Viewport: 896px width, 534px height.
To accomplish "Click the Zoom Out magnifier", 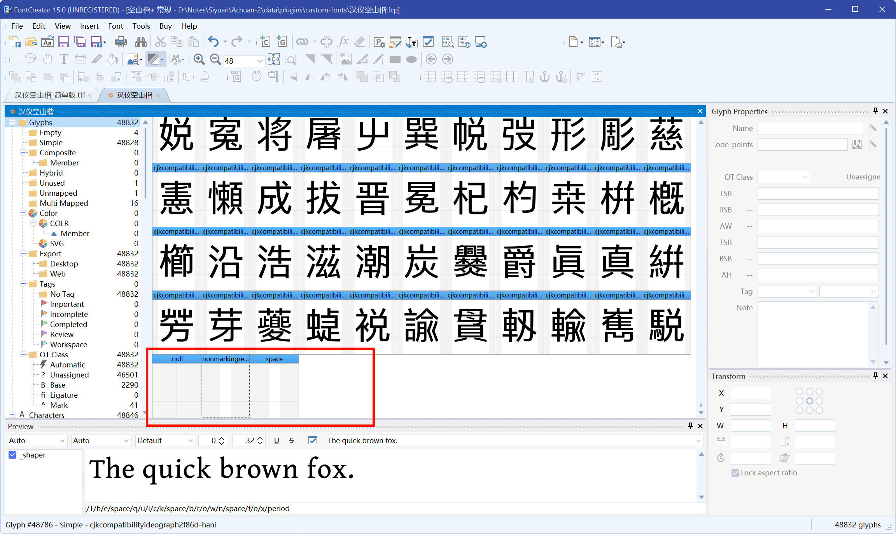I will tap(215, 59).
